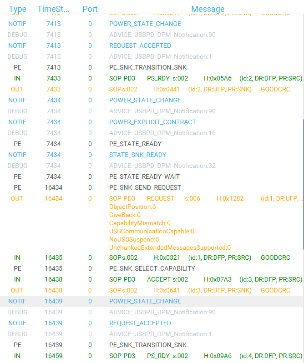Screen dimensions: 304x363
Task: Select USBPD_DPM_Notification:90 debug row at 7434
Action: [x=151, y=111]
